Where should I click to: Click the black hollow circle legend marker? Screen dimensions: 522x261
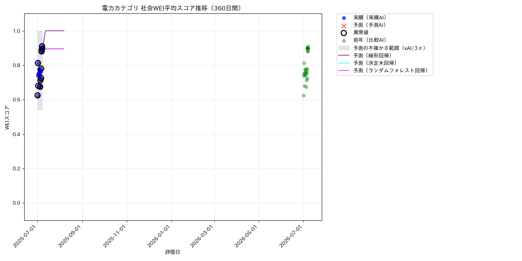pyautogui.click(x=344, y=33)
